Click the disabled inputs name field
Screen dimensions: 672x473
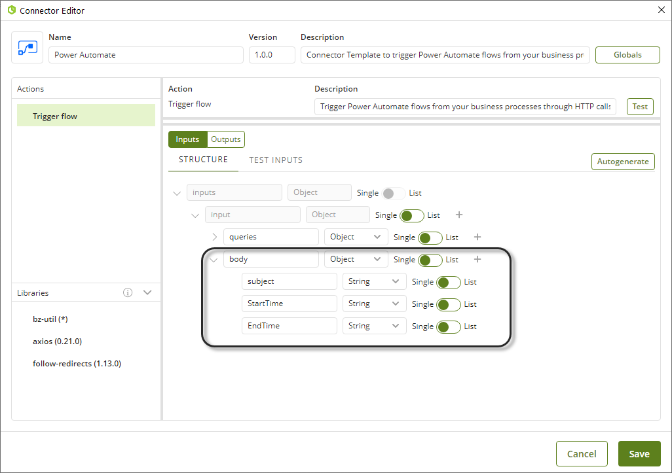click(x=234, y=192)
